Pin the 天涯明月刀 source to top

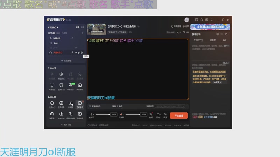pyautogui.click(x=72, y=53)
